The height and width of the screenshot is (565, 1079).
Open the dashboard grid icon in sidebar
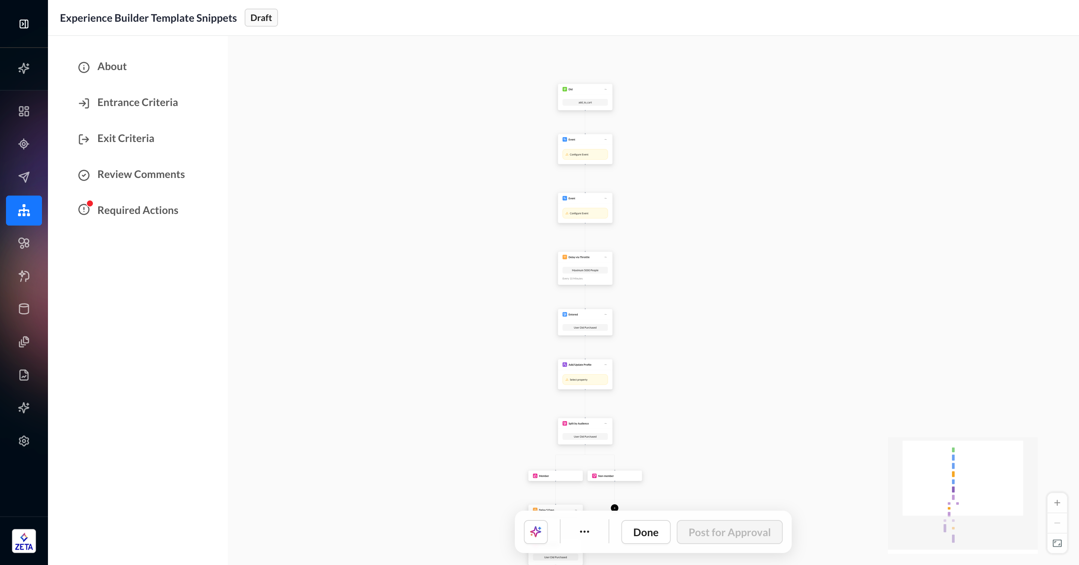[x=24, y=111]
